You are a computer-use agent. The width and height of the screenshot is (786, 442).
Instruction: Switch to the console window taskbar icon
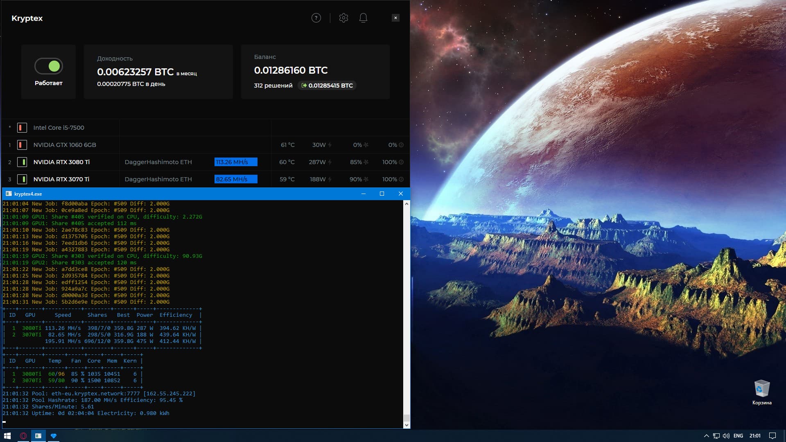click(38, 436)
